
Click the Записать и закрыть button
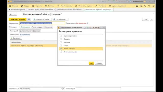pos(18,19)
